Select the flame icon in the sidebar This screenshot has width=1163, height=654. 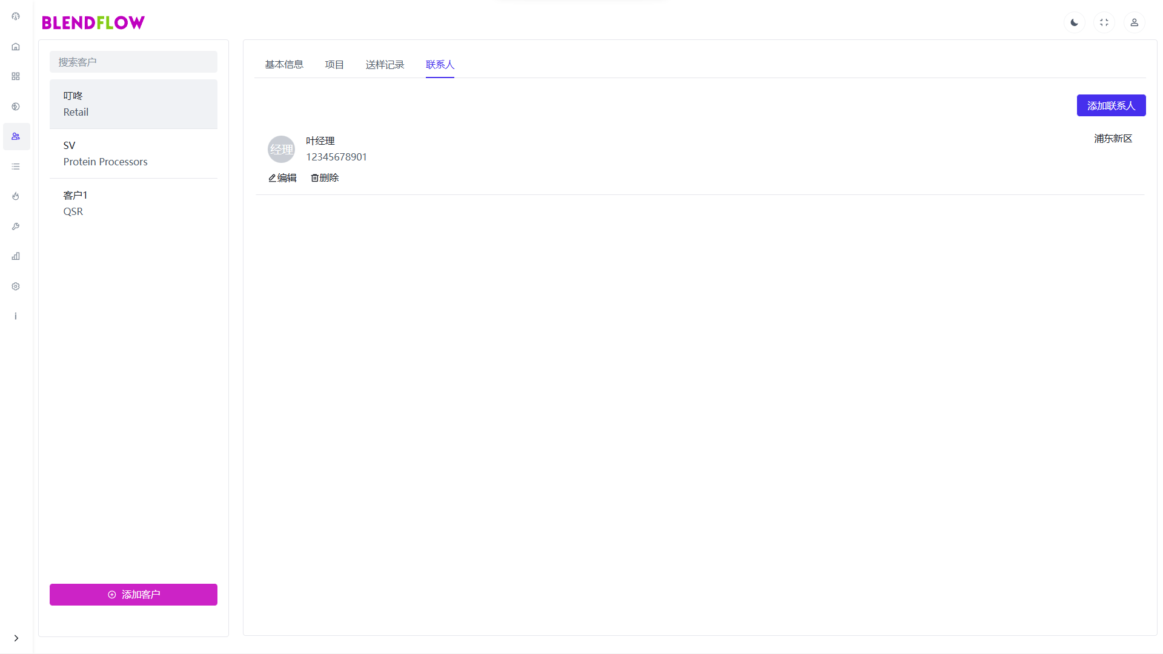tap(16, 196)
